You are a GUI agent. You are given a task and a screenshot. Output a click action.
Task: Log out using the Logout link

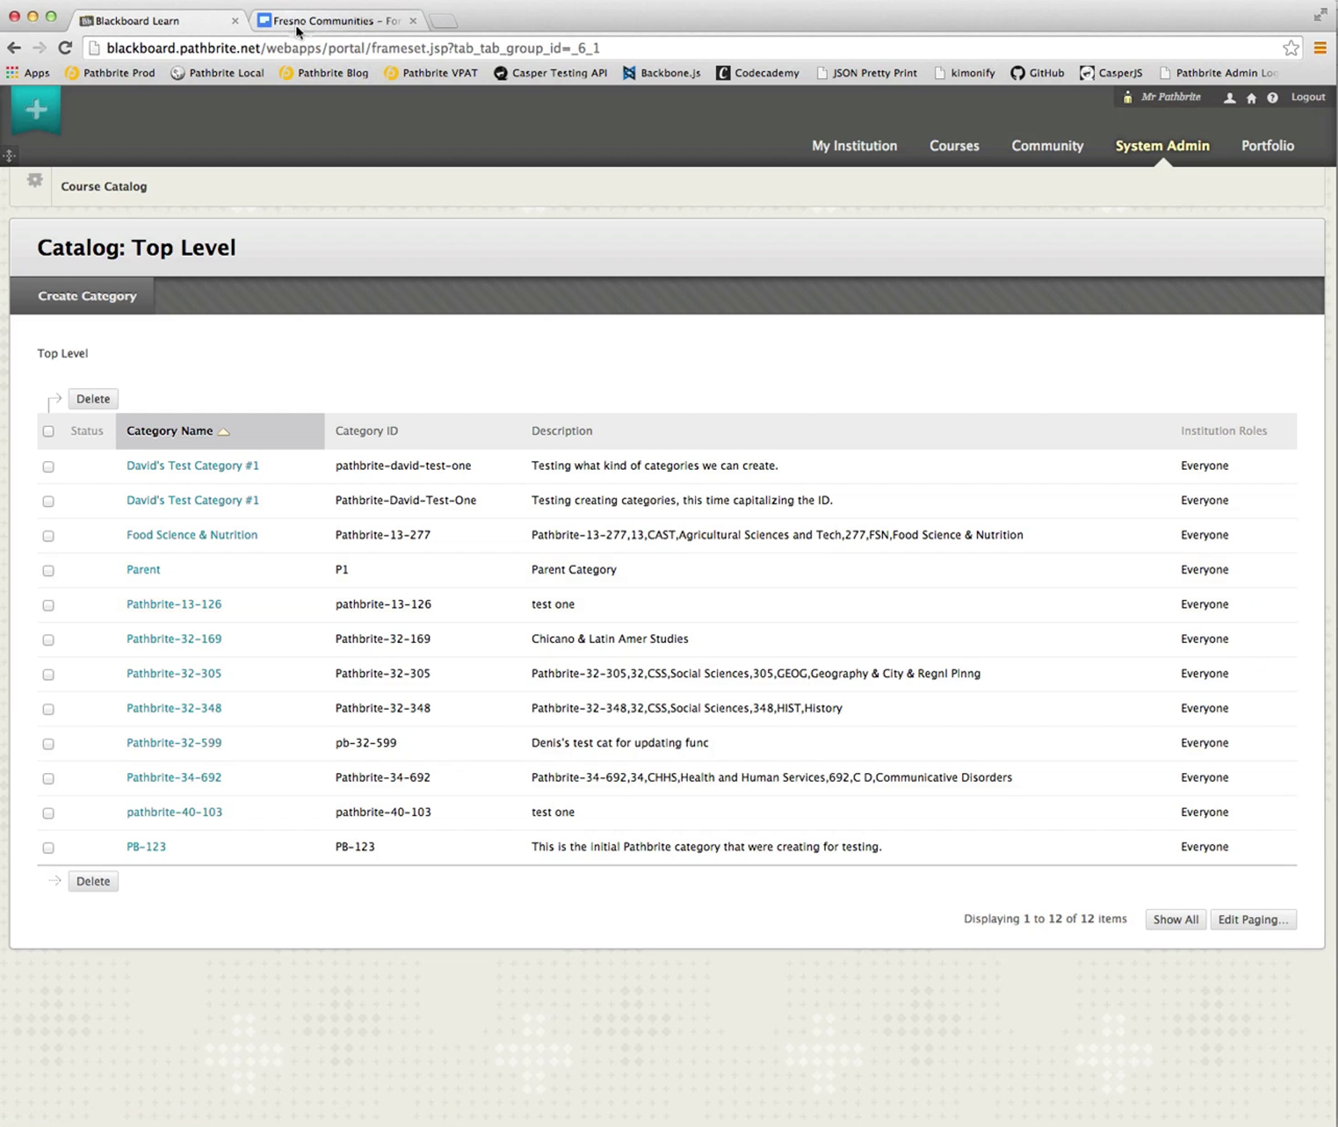click(x=1308, y=97)
